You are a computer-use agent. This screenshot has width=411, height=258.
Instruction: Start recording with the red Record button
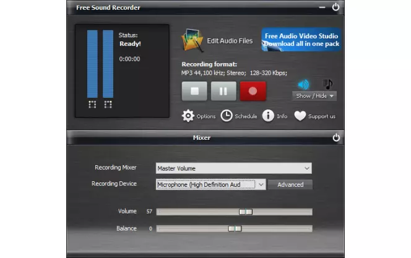(x=253, y=91)
